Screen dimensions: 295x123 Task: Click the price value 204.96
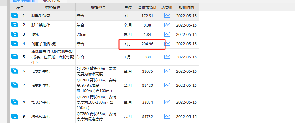[147, 44]
